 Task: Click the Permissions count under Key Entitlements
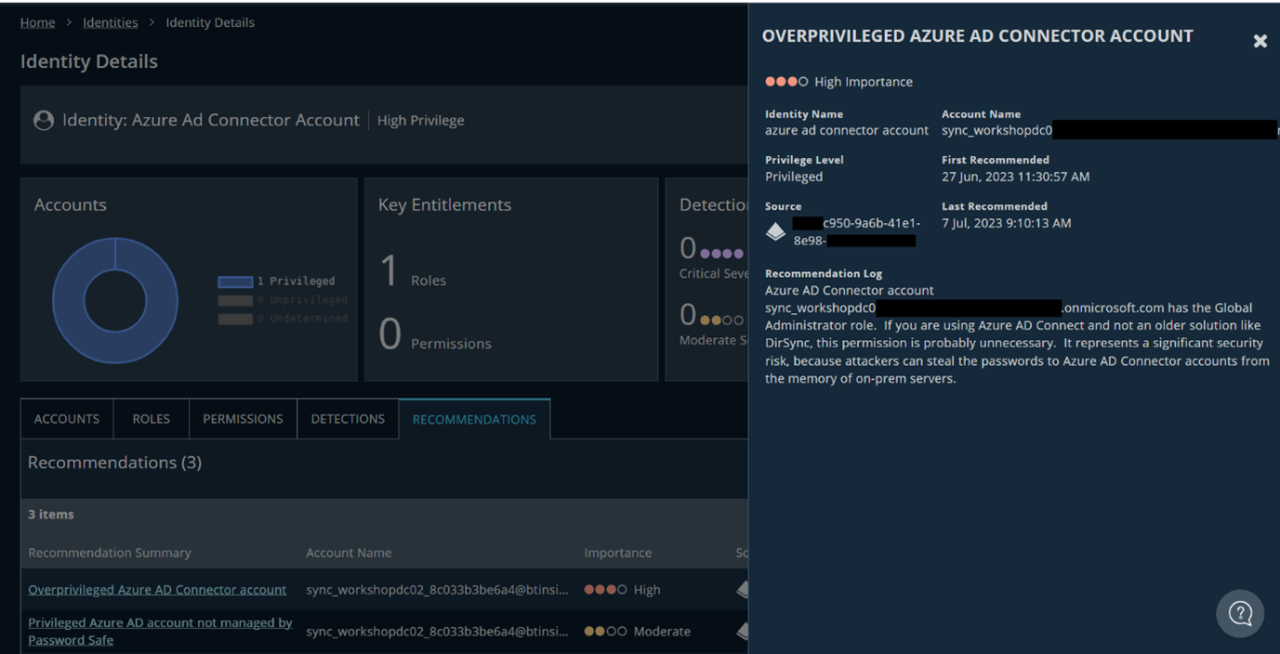[x=390, y=334]
